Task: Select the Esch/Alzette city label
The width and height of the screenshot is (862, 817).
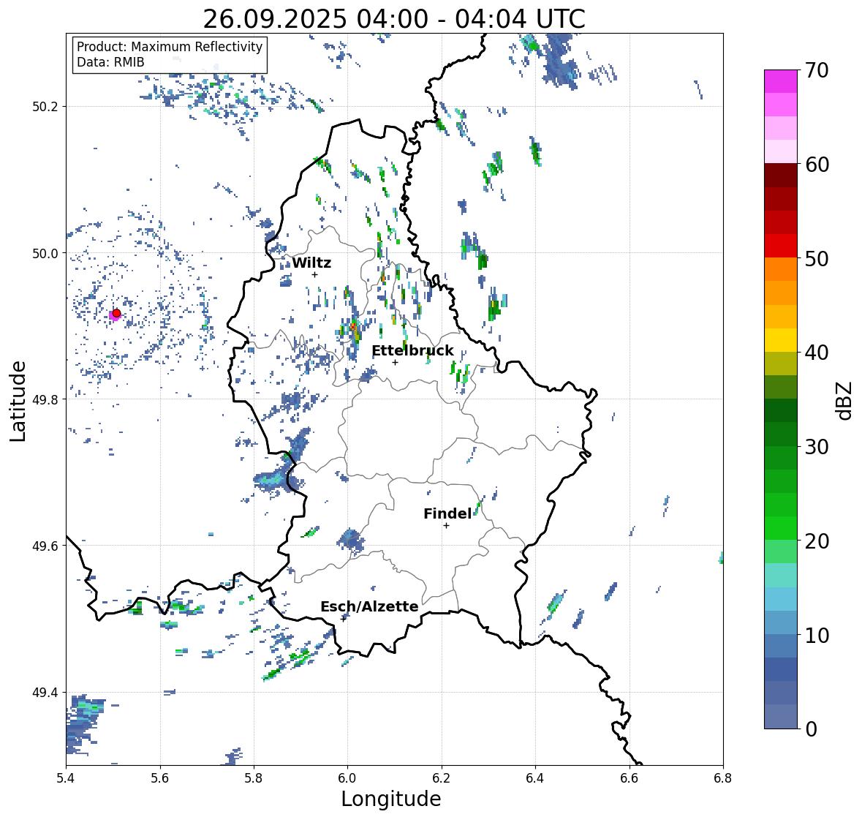Action: [x=369, y=606]
